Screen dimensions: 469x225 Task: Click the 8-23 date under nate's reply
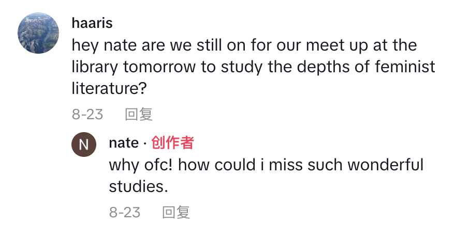point(125,212)
